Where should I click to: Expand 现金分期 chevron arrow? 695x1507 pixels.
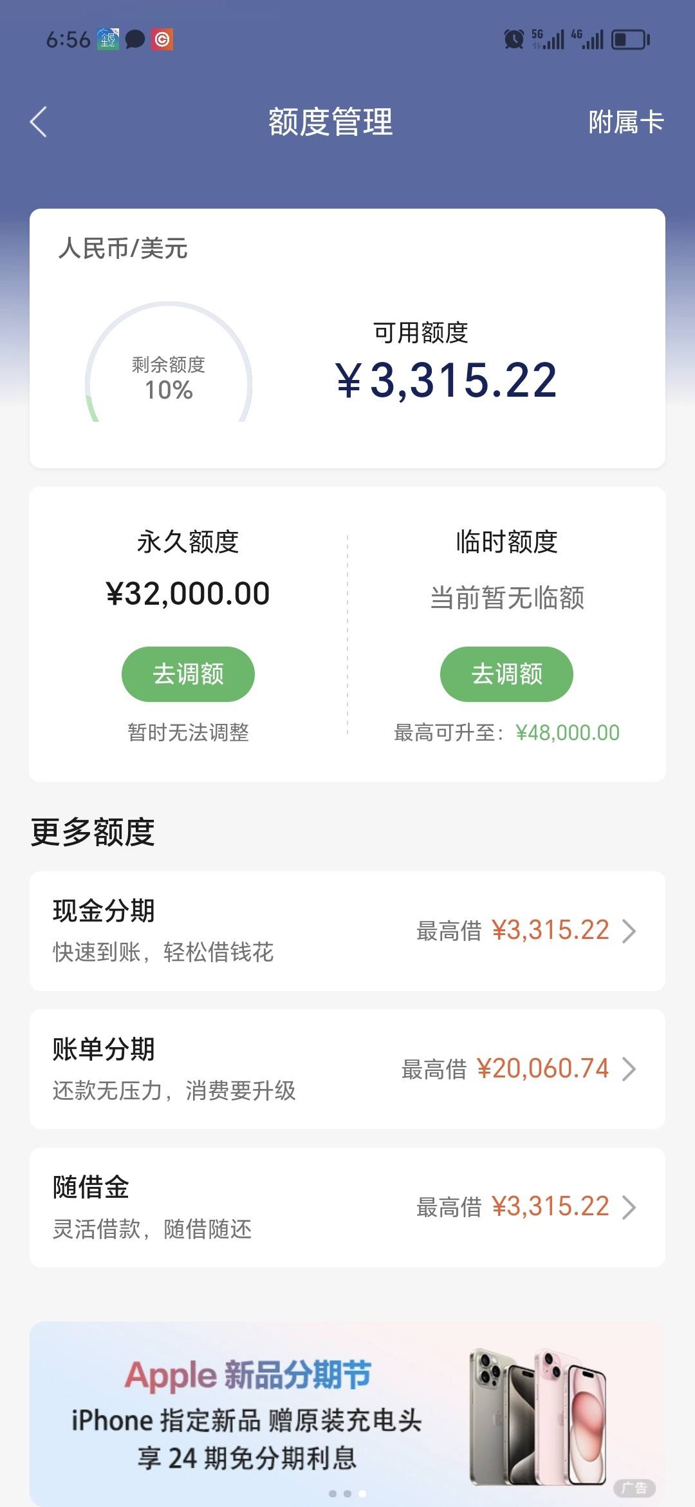(629, 931)
